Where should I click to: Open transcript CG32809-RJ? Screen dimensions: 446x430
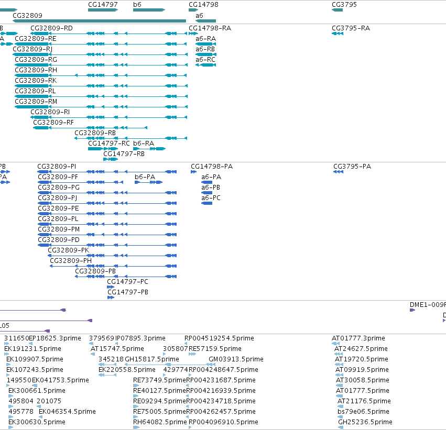[x=32, y=49]
